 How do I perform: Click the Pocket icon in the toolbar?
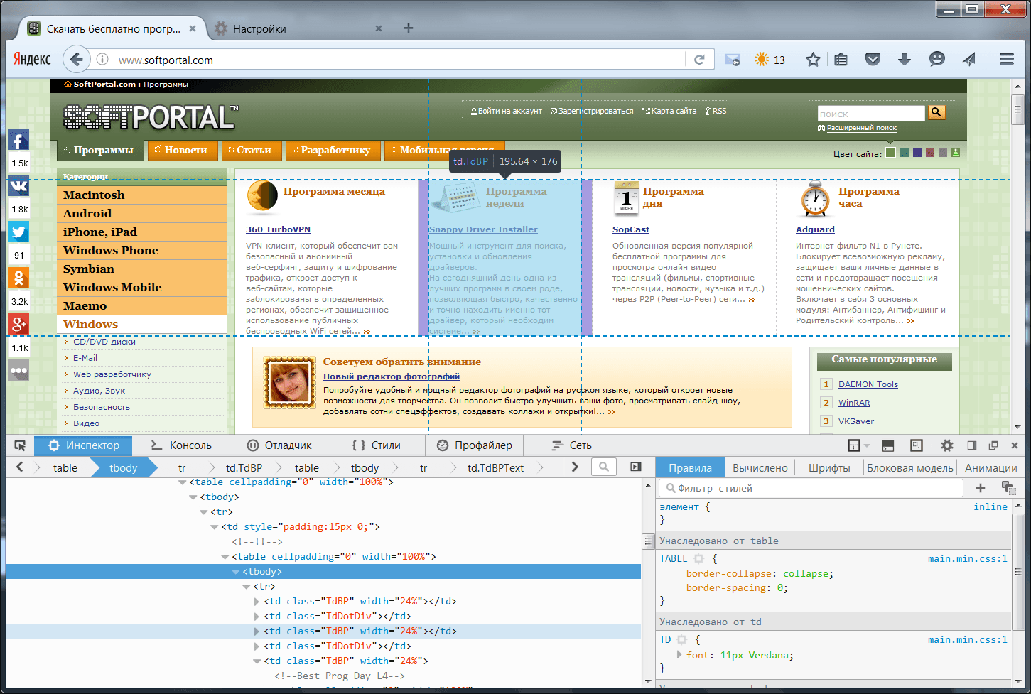(x=873, y=60)
